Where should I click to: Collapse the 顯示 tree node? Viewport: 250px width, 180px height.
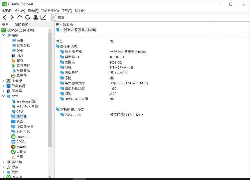click(3, 96)
